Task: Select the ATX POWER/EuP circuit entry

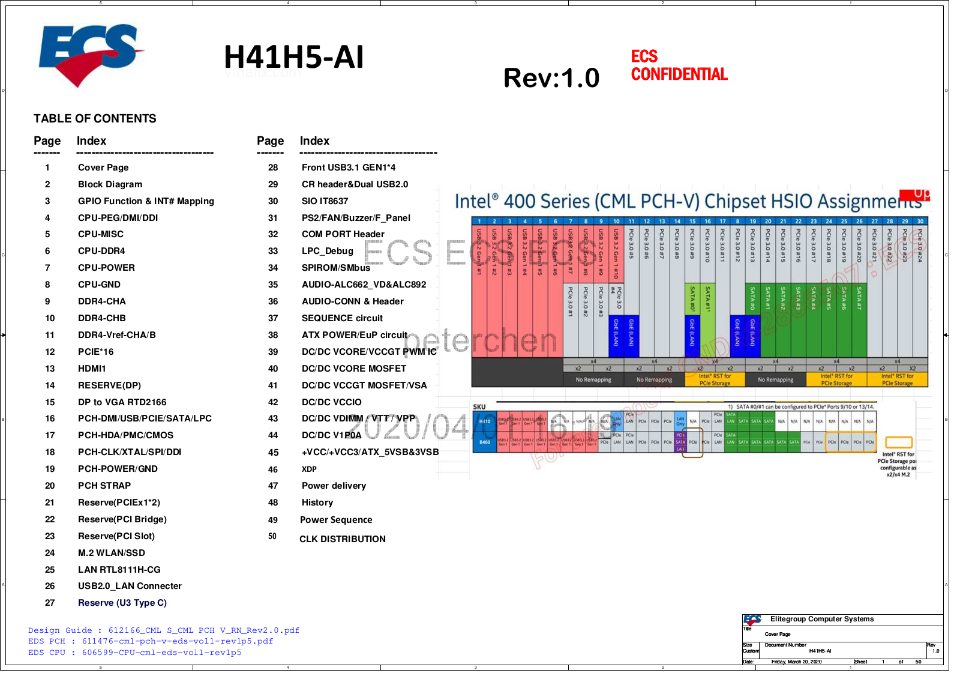Action: click(x=355, y=335)
